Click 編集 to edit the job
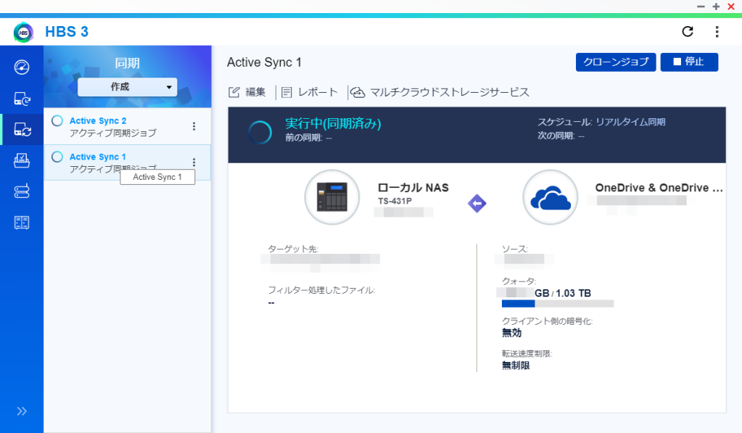This screenshot has width=742, height=433. click(x=247, y=92)
